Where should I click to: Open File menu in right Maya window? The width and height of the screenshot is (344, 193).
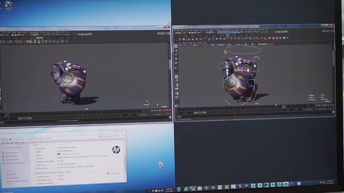[174, 30]
